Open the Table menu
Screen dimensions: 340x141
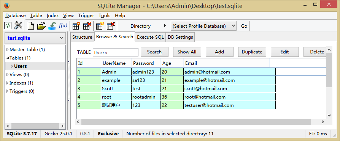pyautogui.click(x=36, y=16)
